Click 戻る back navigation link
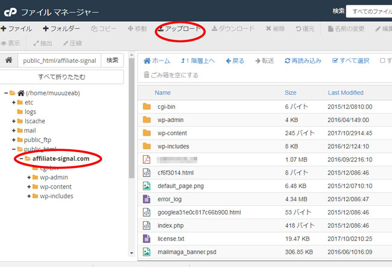The height and width of the screenshot is (267, 392). pyautogui.click(x=235, y=61)
